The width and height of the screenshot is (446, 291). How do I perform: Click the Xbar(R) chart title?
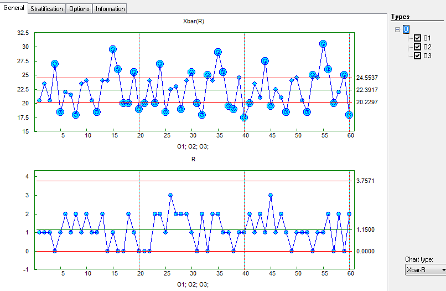194,21
